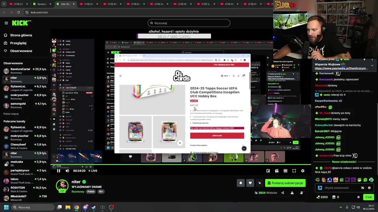Open Windows Start menu
The image size is (378, 212).
pos(6,207)
